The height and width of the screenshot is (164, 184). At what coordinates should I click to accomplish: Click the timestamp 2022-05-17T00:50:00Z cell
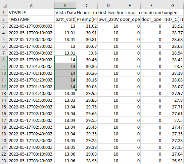click(x=31, y=60)
